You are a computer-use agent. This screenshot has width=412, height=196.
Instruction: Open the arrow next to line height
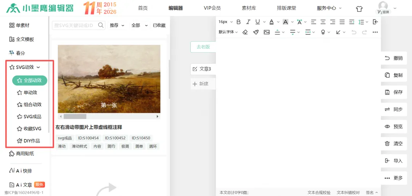click(367, 22)
